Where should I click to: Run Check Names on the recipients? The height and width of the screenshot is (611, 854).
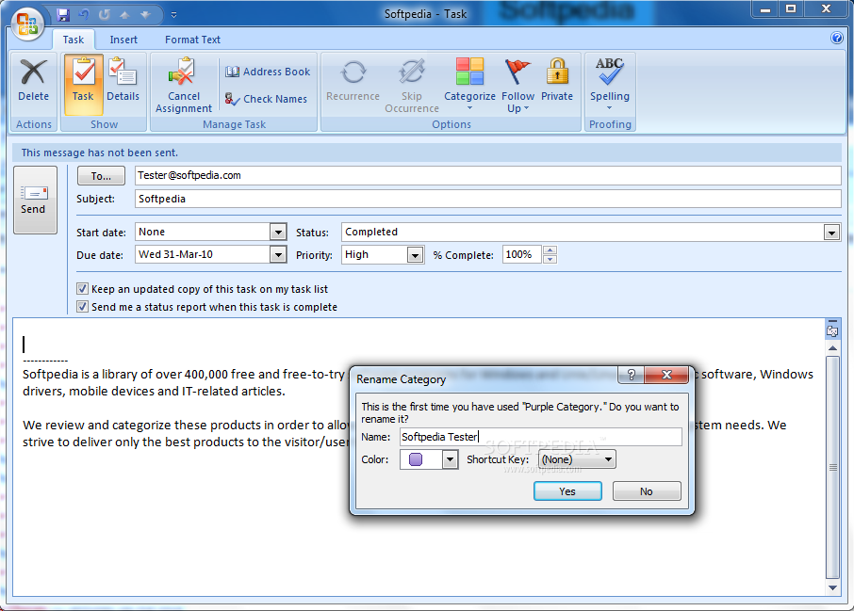(267, 99)
